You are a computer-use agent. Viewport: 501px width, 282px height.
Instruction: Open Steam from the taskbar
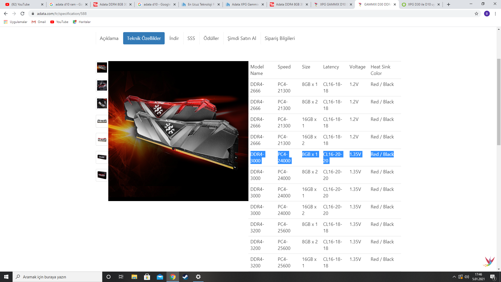185,277
